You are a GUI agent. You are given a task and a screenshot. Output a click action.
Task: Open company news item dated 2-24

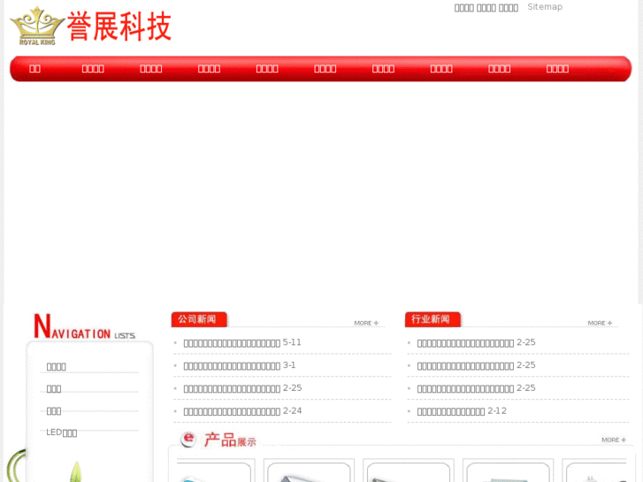click(x=232, y=411)
